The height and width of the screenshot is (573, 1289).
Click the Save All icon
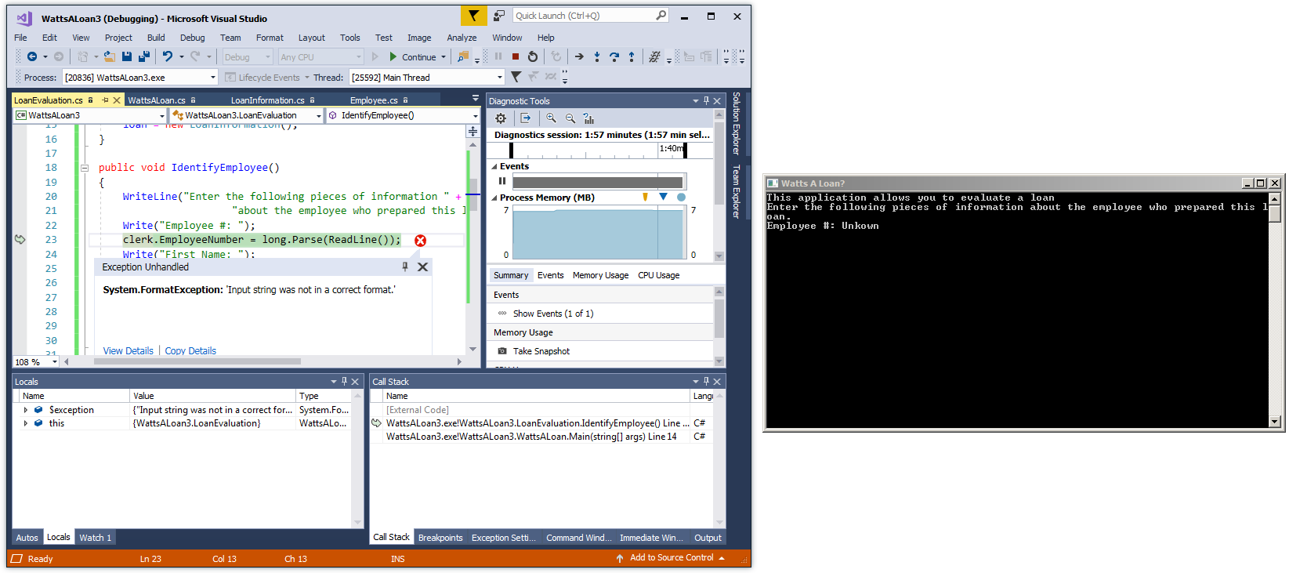(x=144, y=56)
